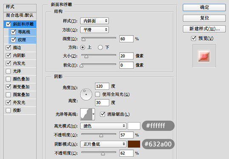Toggle the 预览 checkbox

pyautogui.click(x=194, y=38)
